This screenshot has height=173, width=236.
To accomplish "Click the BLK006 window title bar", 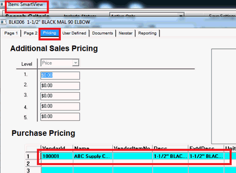I will [118, 22].
